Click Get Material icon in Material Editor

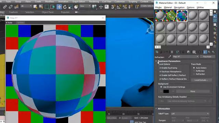coord(157,52)
